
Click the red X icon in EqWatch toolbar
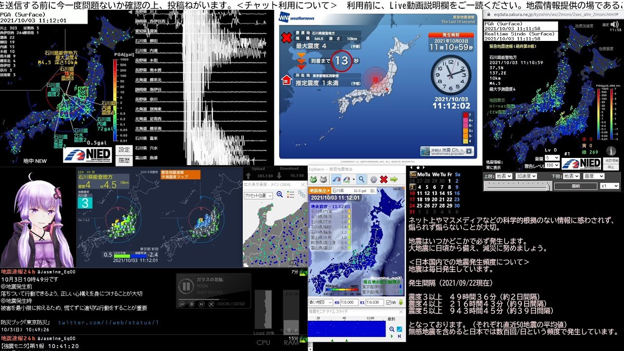tap(384, 179)
